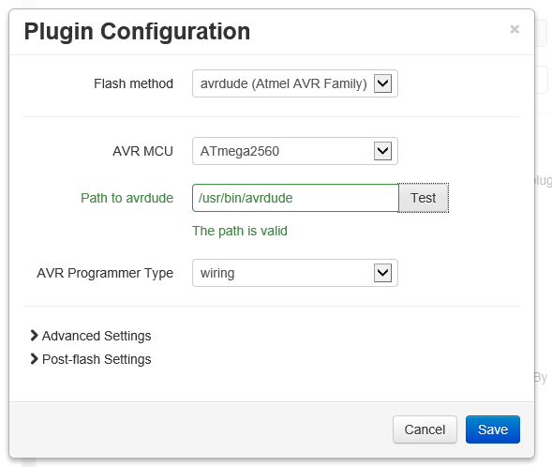Click the chevron icon beside Post-flash Settings
Screen dimensions: 552x467
34,359
